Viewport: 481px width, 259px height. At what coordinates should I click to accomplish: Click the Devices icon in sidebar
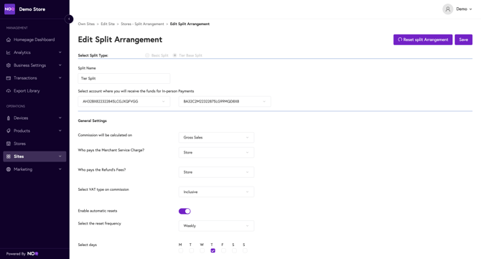point(9,118)
